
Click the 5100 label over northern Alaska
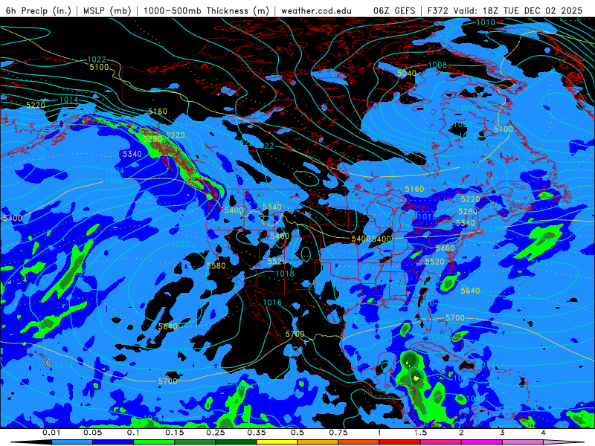[100, 67]
